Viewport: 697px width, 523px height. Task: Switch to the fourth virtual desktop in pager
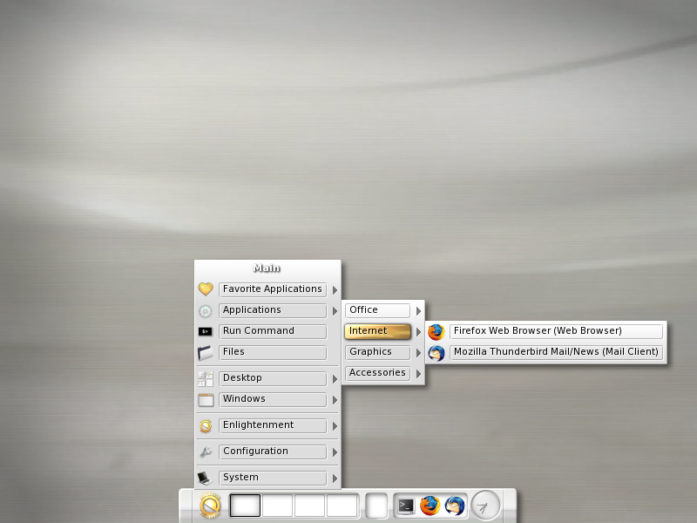click(x=342, y=506)
